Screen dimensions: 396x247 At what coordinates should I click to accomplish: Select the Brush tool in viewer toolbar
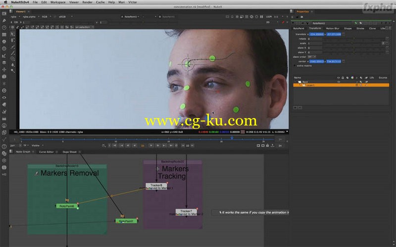click(x=13, y=53)
